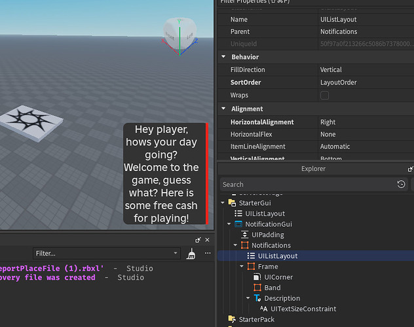The image size is (414, 327).
Task: Select the SortOrder property label
Action: pyautogui.click(x=246, y=82)
